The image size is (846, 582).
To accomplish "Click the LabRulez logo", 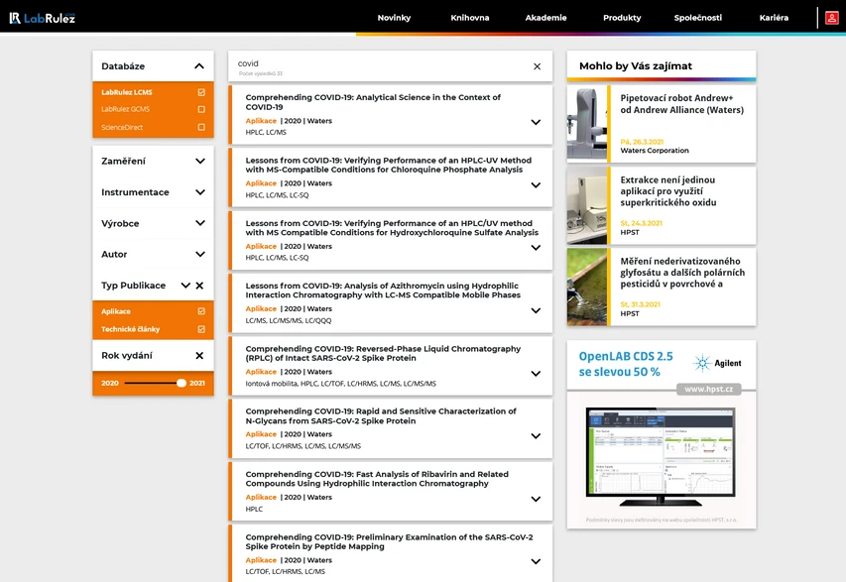I will [42, 18].
